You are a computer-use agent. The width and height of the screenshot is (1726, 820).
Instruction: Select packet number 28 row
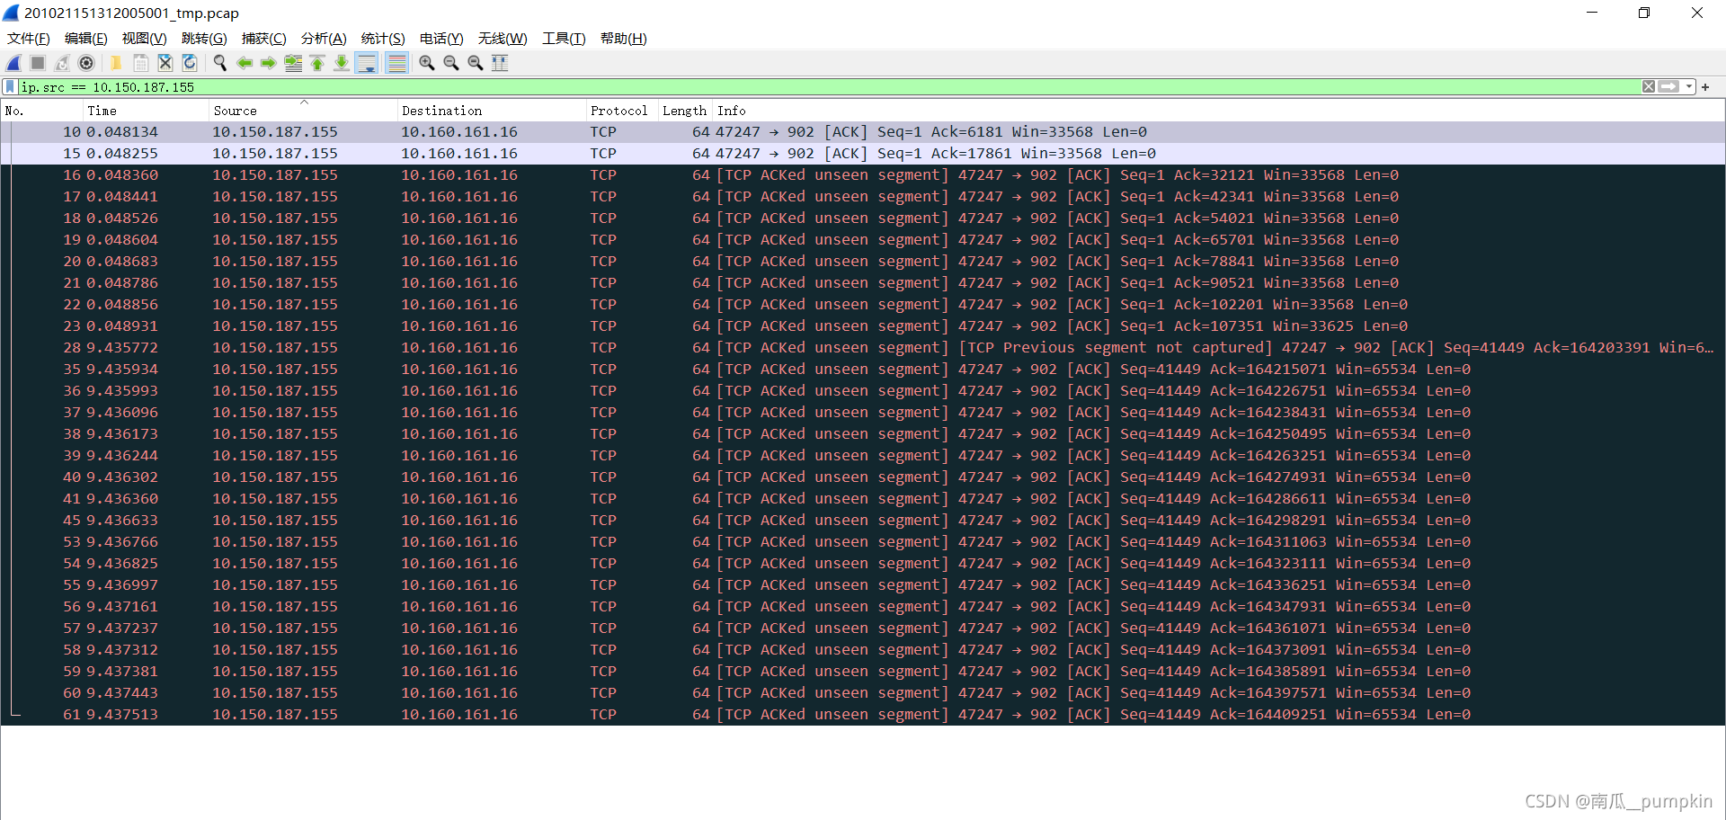(x=863, y=348)
